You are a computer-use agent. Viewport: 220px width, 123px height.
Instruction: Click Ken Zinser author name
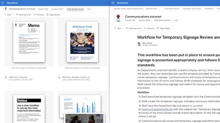tap(147, 43)
